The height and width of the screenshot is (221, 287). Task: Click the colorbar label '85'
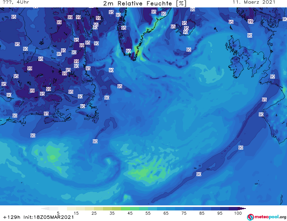202,213
